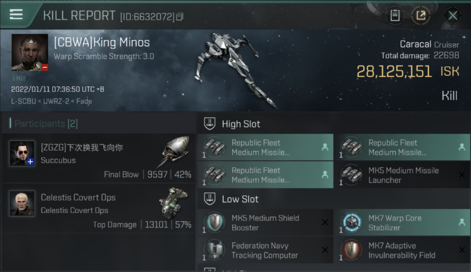Open Celestis Covert Ops pilot portrait
Viewport: 471px width, 272px height.
coord(22,203)
